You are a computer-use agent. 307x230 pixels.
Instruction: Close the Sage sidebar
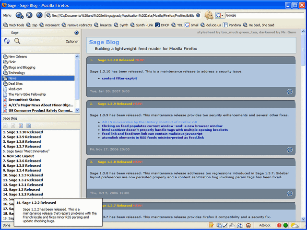77,33
